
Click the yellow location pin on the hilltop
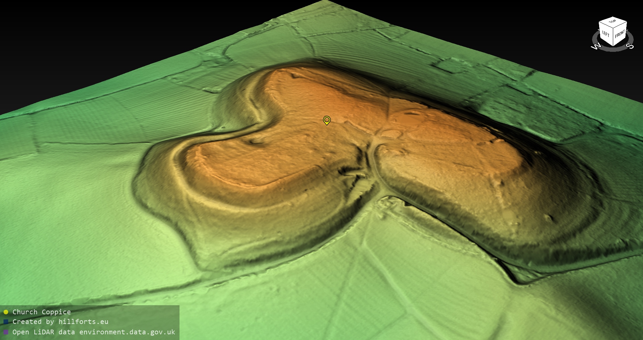click(327, 120)
